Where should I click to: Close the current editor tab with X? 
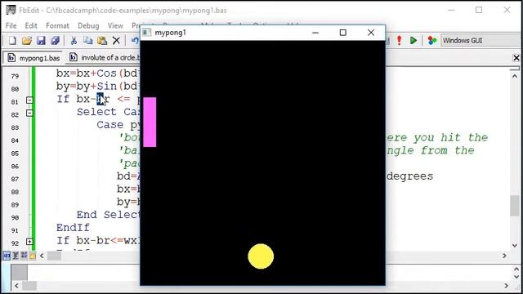516,58
